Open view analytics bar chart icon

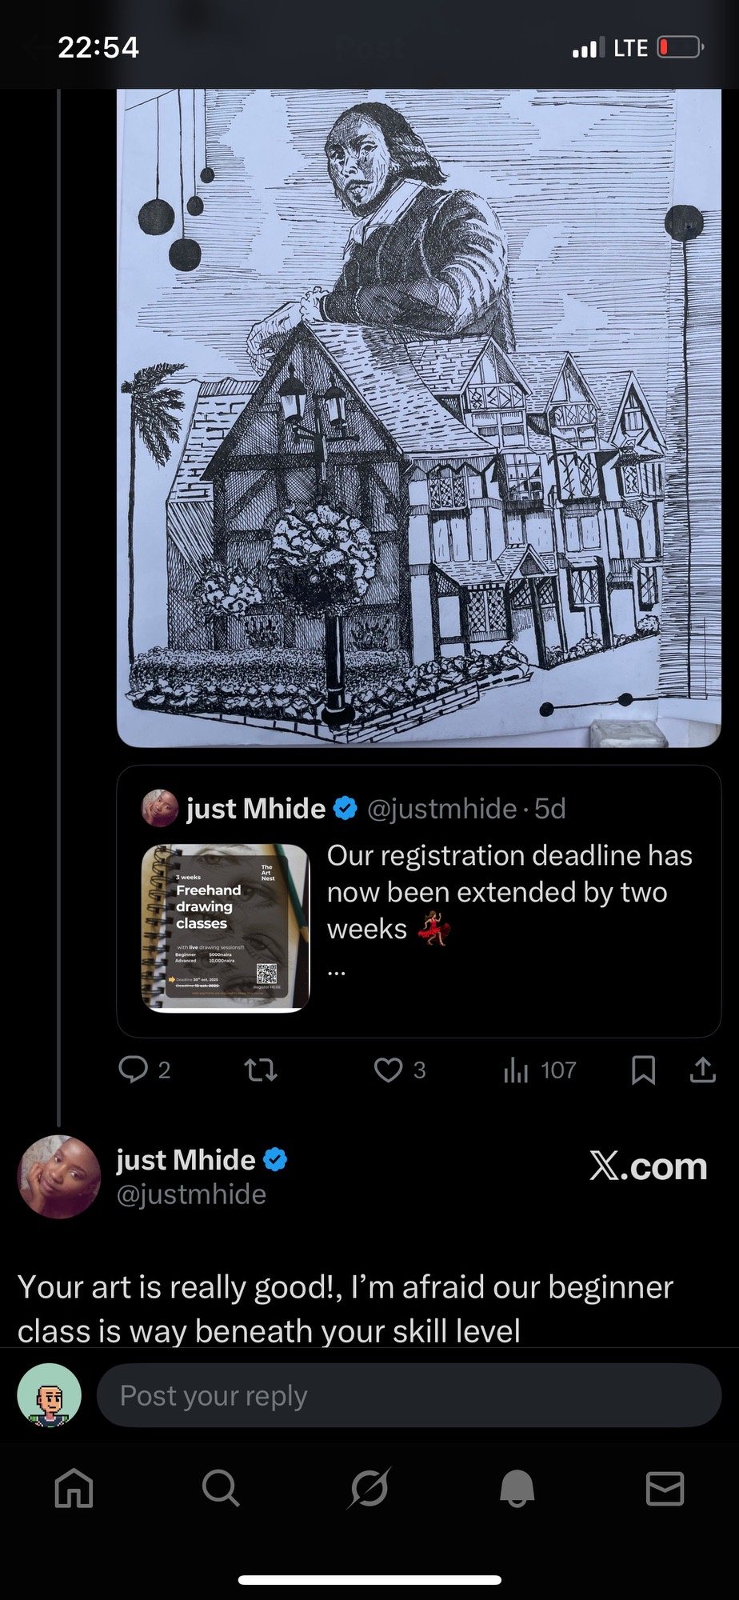point(516,1070)
